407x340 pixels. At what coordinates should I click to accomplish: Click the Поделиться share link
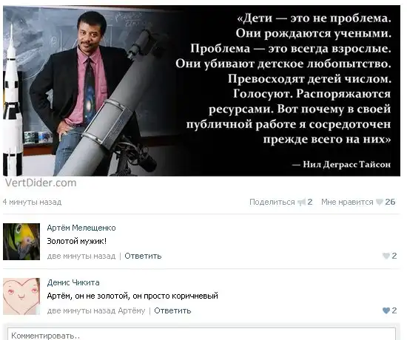pos(272,202)
